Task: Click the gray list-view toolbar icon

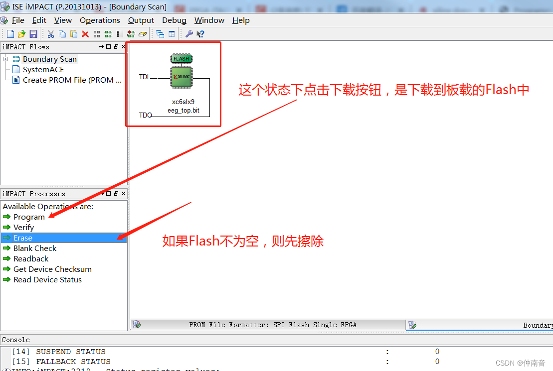Action: 120,34
